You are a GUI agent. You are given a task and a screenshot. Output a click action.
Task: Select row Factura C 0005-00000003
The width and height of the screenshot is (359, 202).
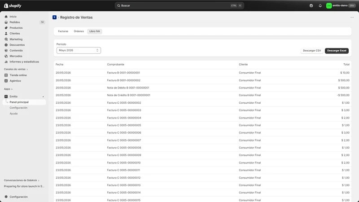coord(202,110)
